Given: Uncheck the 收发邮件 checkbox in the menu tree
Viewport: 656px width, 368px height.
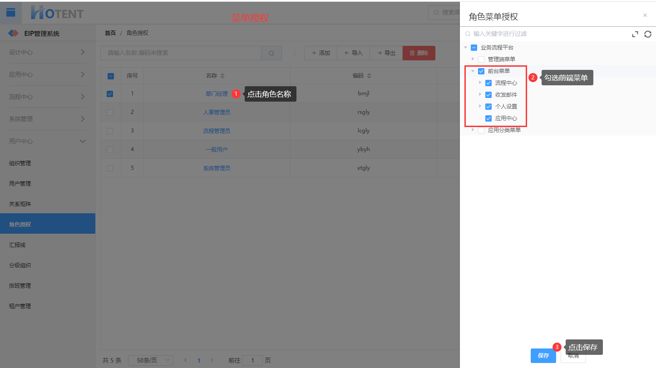Looking at the screenshot, I should click(x=488, y=95).
